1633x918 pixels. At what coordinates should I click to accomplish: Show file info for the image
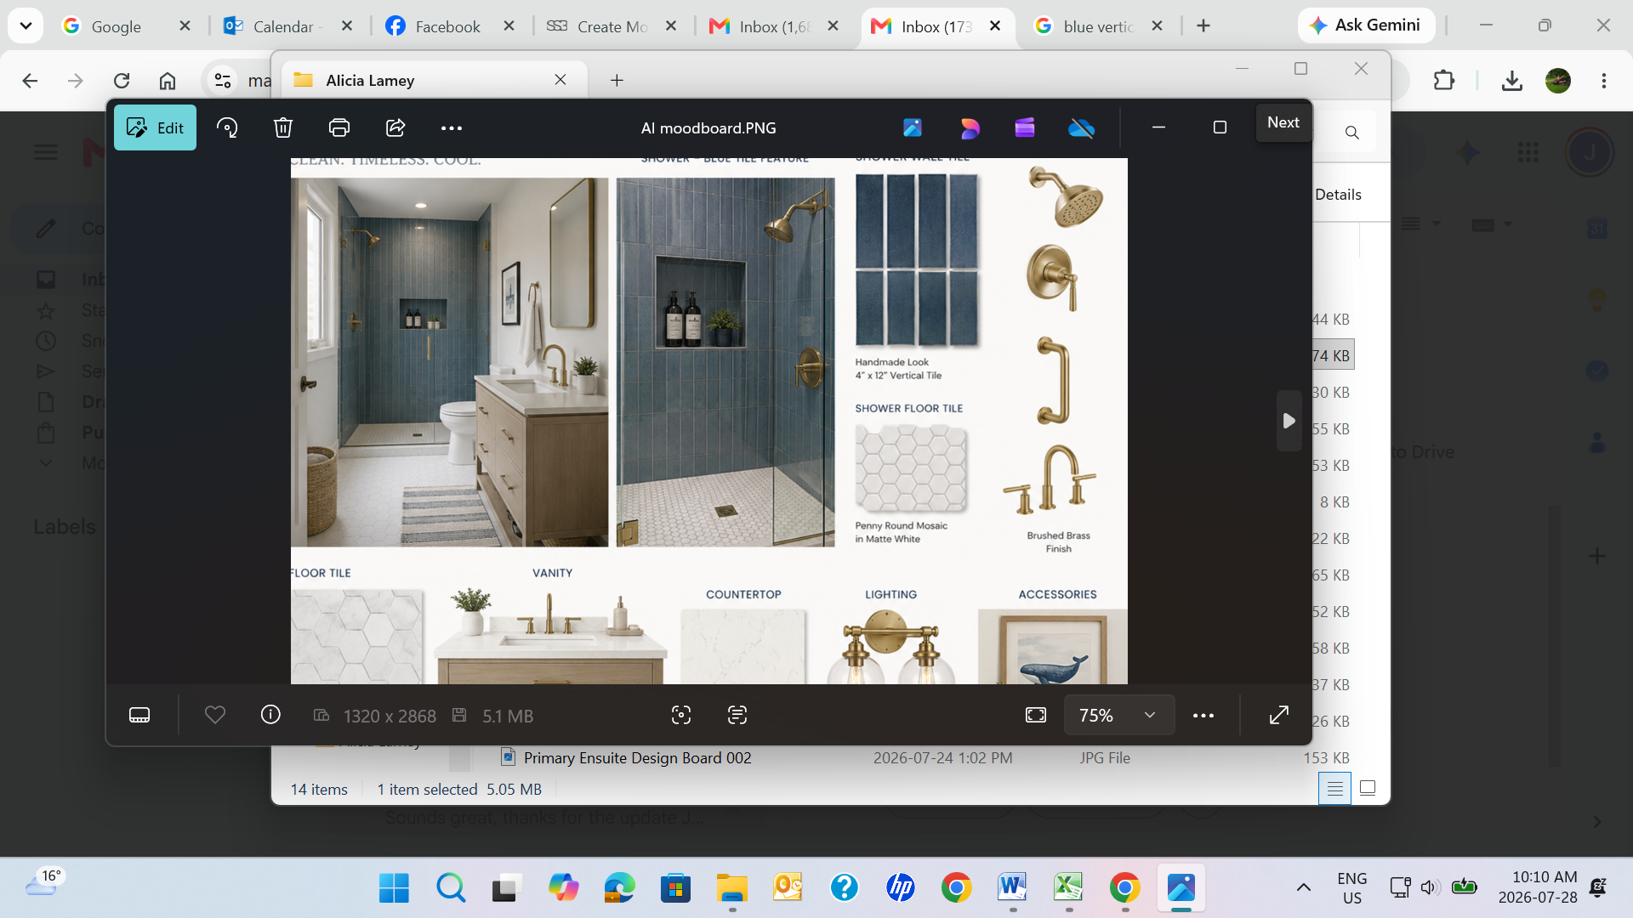[270, 715]
